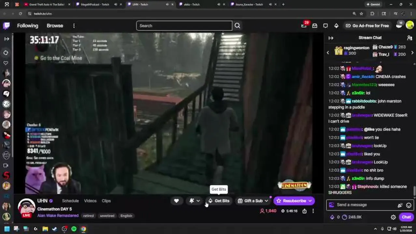Image resolution: width=416 pixels, height=234 pixels.
Task: Click rabbitdoubts username in chat
Action: tap(364, 101)
